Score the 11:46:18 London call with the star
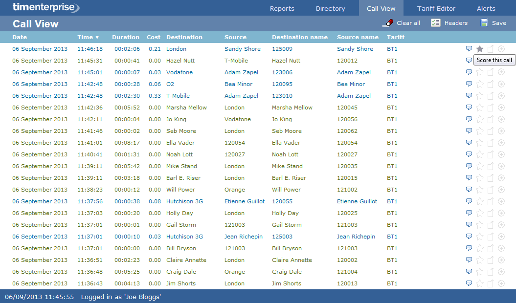The height and width of the screenshot is (303, 516). click(480, 49)
